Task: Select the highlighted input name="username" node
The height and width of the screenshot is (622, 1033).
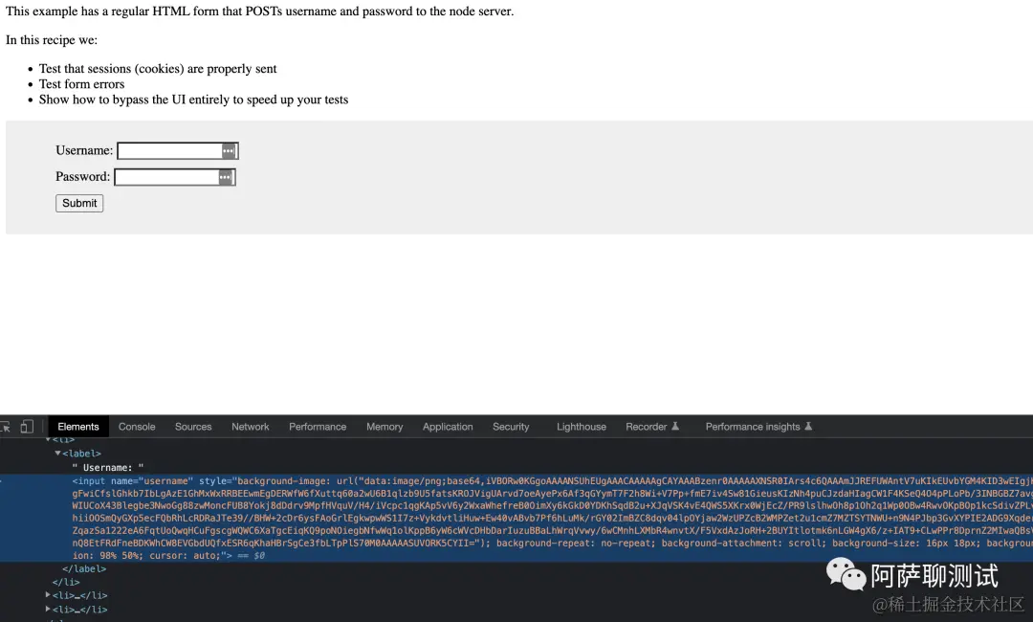Action: [x=516, y=518]
